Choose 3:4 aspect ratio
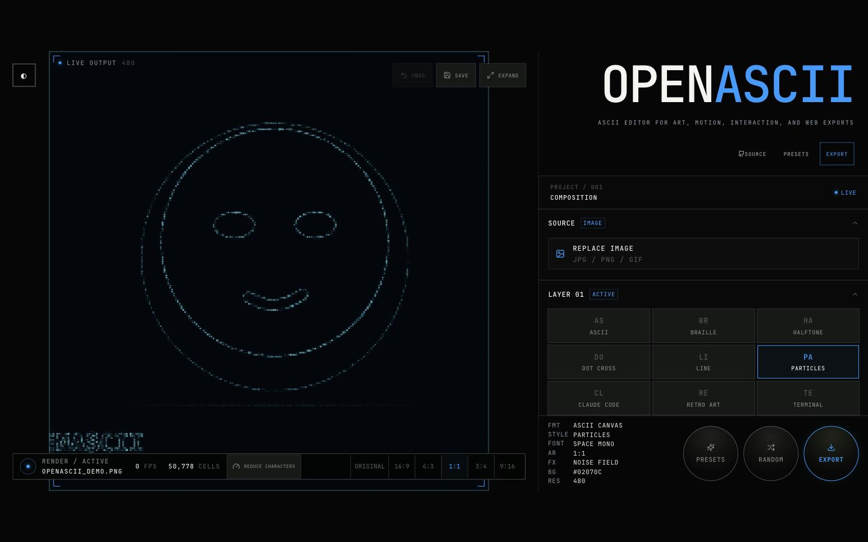The width and height of the screenshot is (868, 542). 481,466
